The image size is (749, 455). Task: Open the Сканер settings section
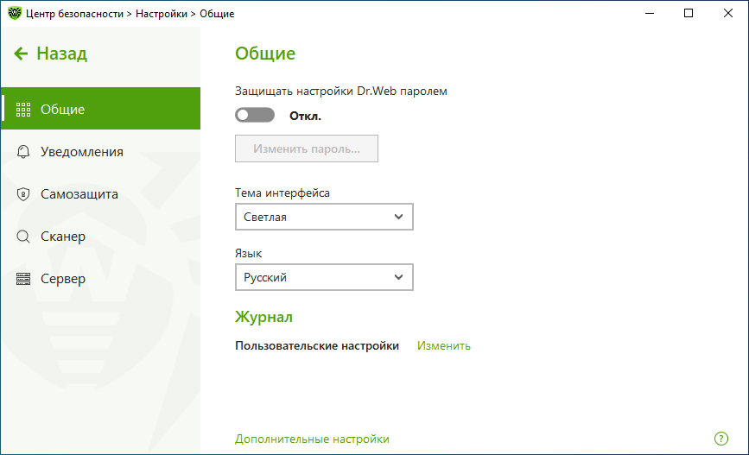click(101, 237)
